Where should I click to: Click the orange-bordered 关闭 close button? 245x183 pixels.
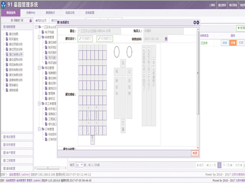click(195, 153)
